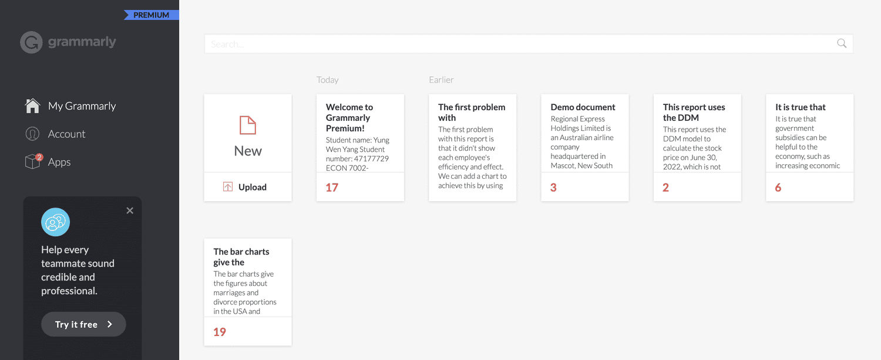Screen dimensions: 881x360
Task: Click the Account person icon
Action: pyautogui.click(x=32, y=134)
